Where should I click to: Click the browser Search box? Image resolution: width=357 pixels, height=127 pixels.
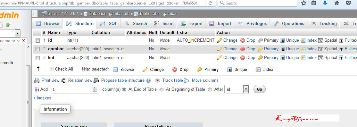(x=258, y=3)
